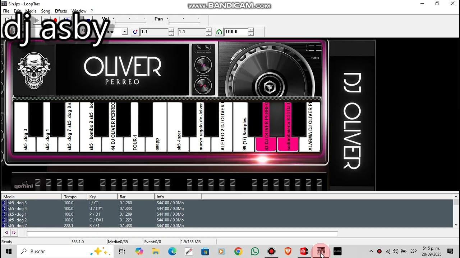Open File Explorer from taskbar
Screen dimensions: 460x258
pyautogui.click(x=155, y=252)
